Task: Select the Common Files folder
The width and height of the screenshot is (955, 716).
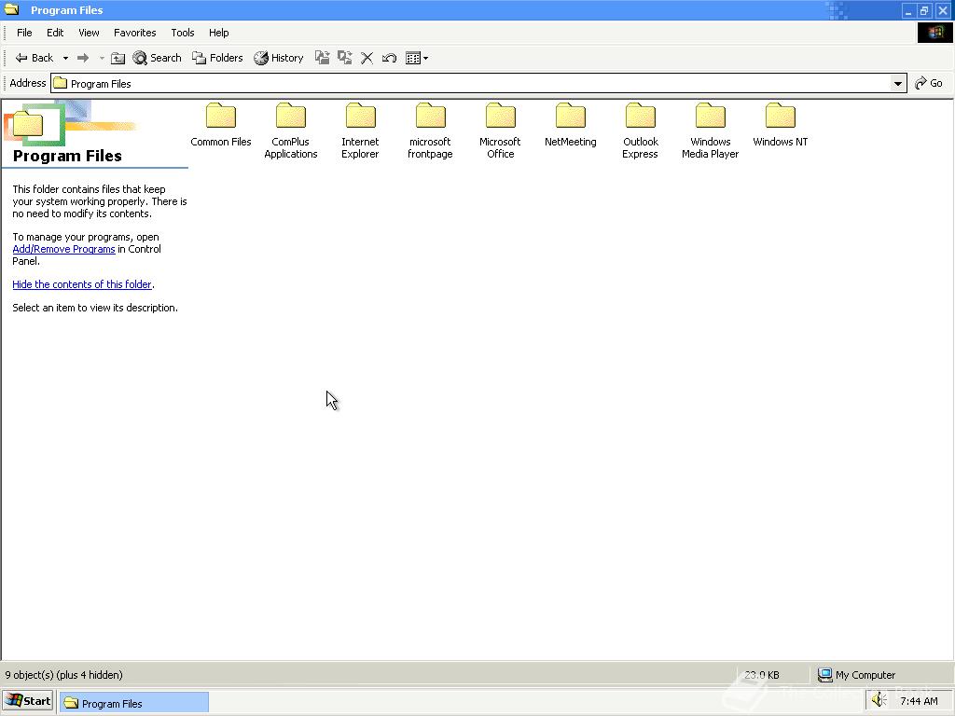Action: (x=220, y=125)
